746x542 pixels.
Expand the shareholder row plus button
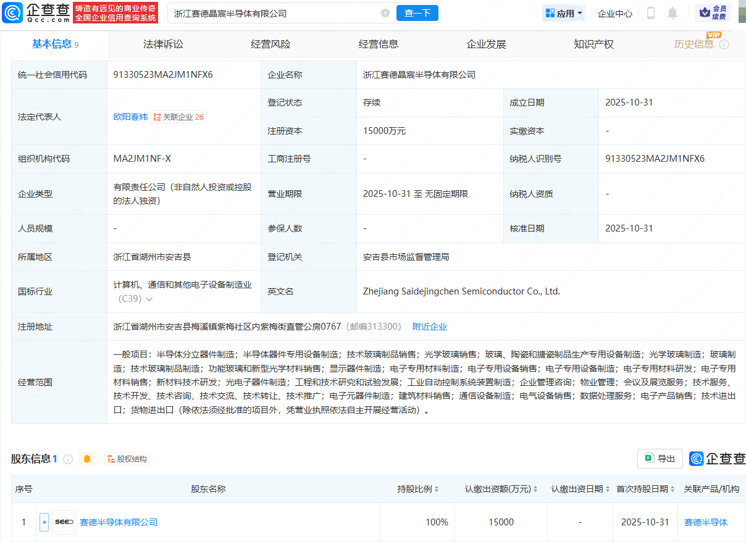[x=44, y=522]
